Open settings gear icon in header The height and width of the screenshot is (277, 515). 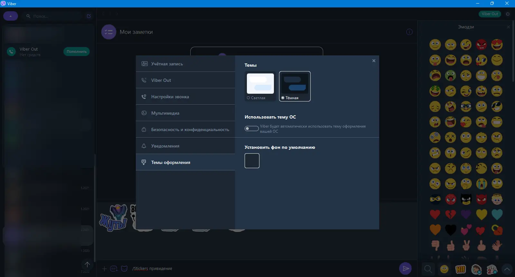(508, 14)
